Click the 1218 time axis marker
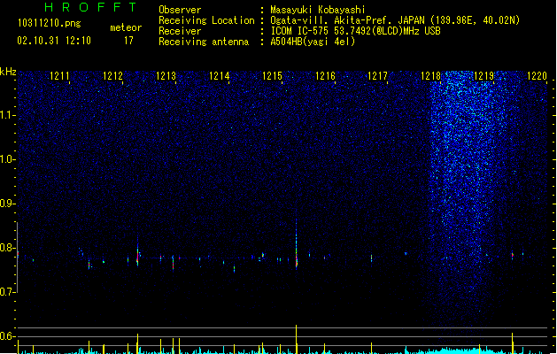Image resolution: width=557 pixels, height=354 pixels. point(430,76)
